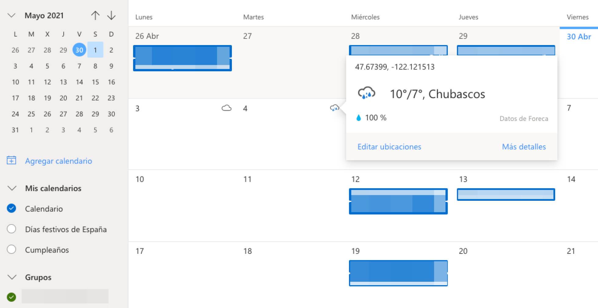Toggle the green-checked group calendar
Screen dimensions: 598x308
click(12, 297)
